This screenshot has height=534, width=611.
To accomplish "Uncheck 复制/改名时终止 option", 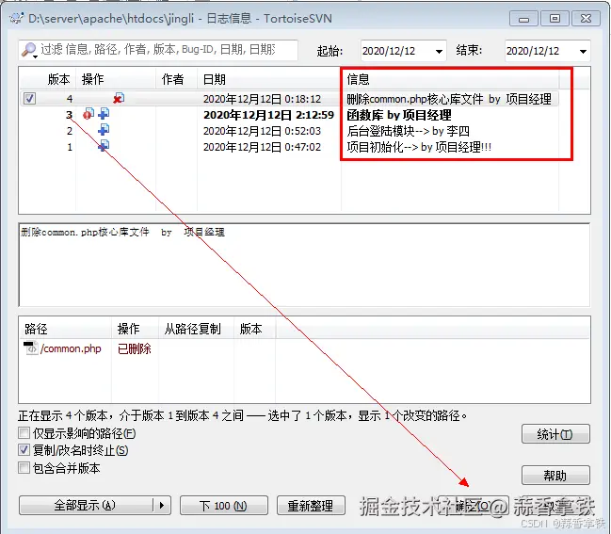I will (x=24, y=450).
